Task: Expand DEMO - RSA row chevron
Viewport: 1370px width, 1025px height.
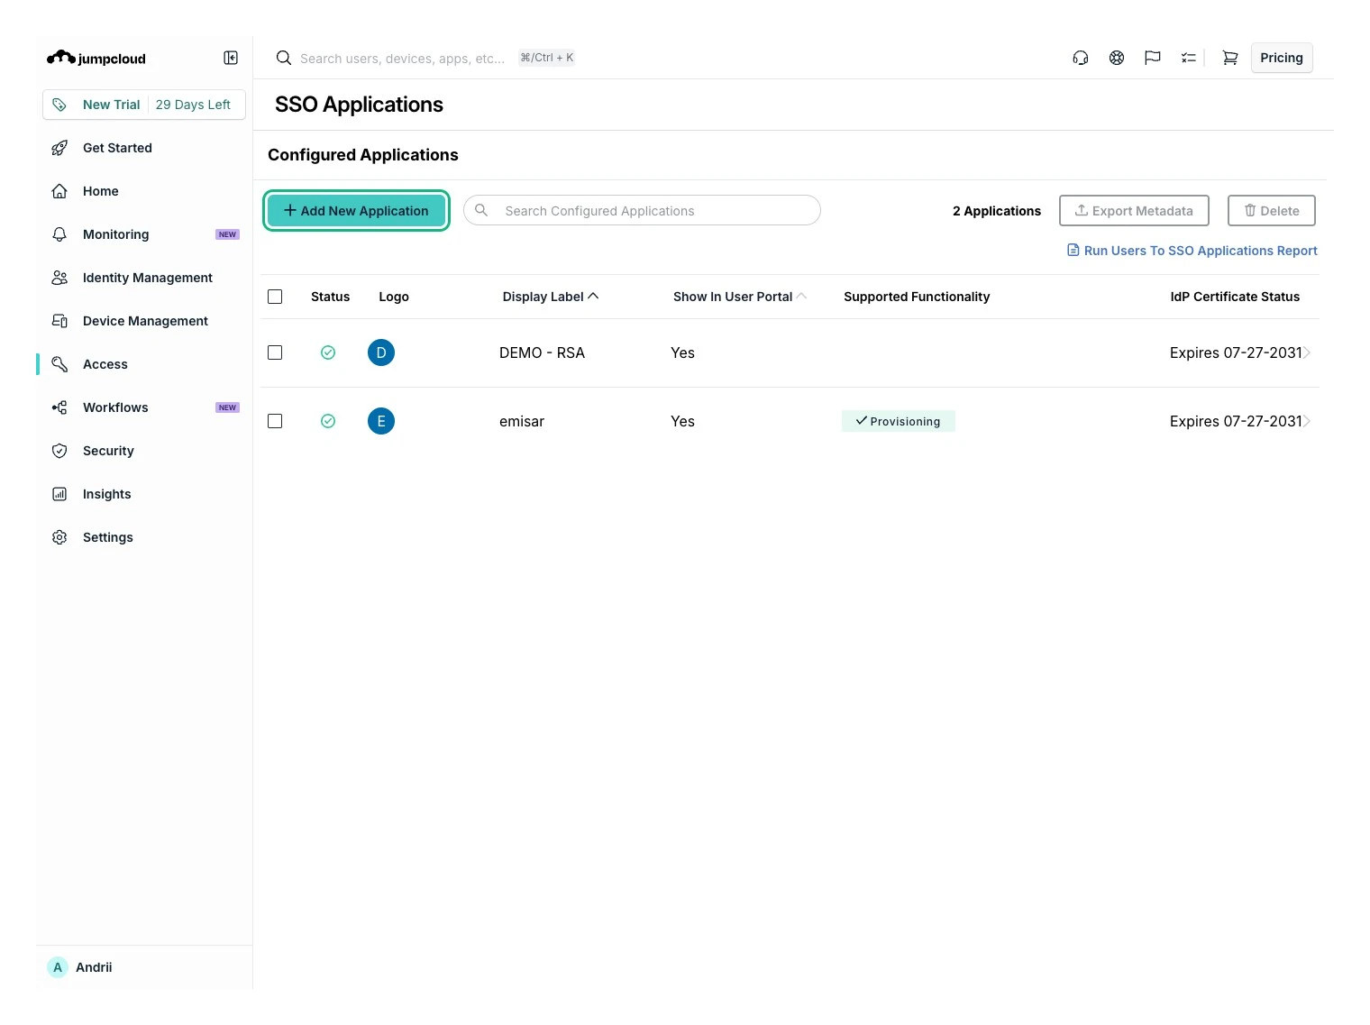Action: click(x=1307, y=352)
